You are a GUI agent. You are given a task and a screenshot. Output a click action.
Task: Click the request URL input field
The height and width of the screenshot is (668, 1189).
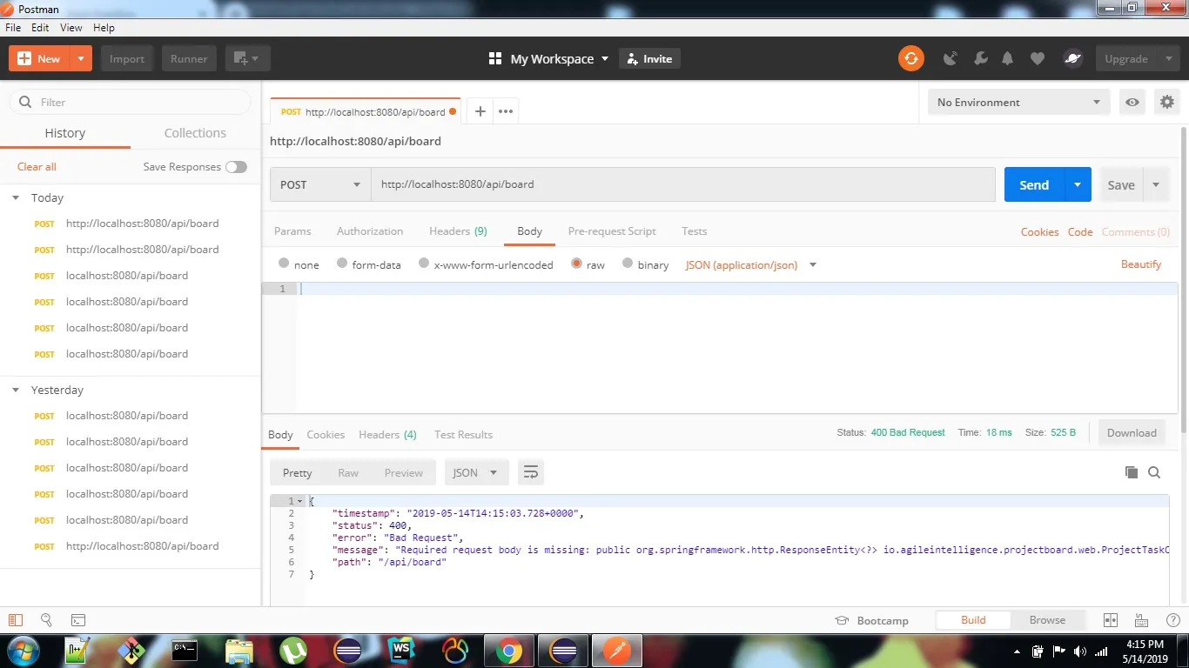coord(683,184)
